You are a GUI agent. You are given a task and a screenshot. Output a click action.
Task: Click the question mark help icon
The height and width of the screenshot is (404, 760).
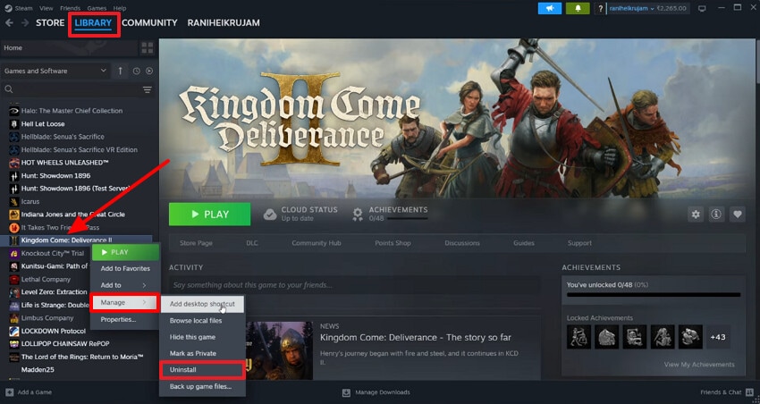point(601,8)
